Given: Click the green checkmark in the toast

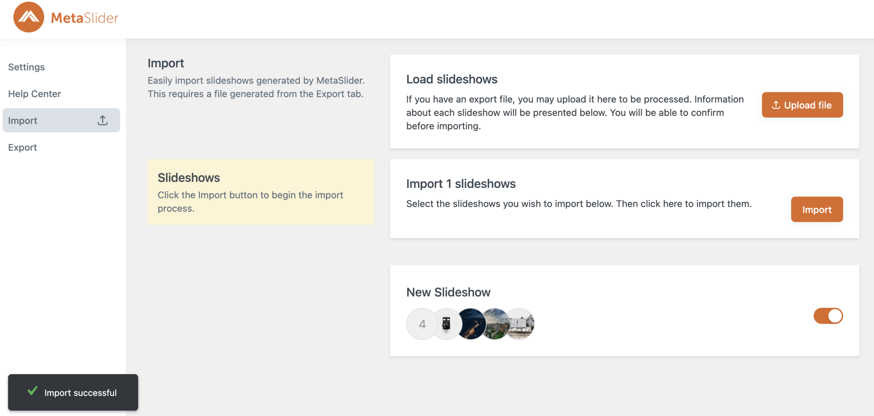Looking at the screenshot, I should (x=33, y=391).
